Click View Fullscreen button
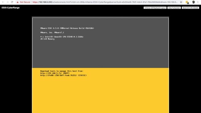201x113 pixels. 174,8
